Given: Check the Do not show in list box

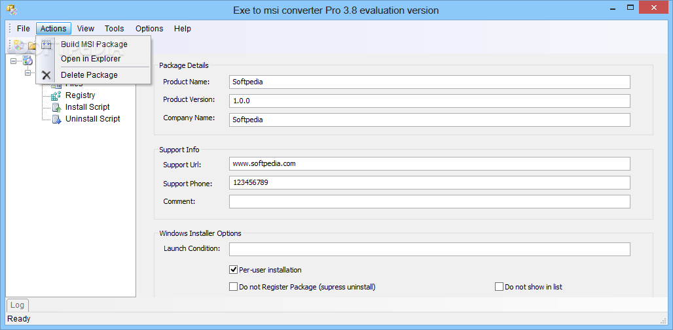Looking at the screenshot, I should (499, 287).
